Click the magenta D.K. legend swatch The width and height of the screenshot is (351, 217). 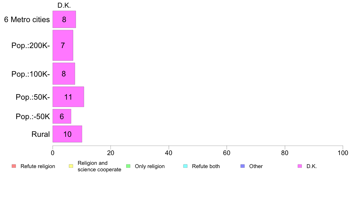pyautogui.click(x=300, y=166)
